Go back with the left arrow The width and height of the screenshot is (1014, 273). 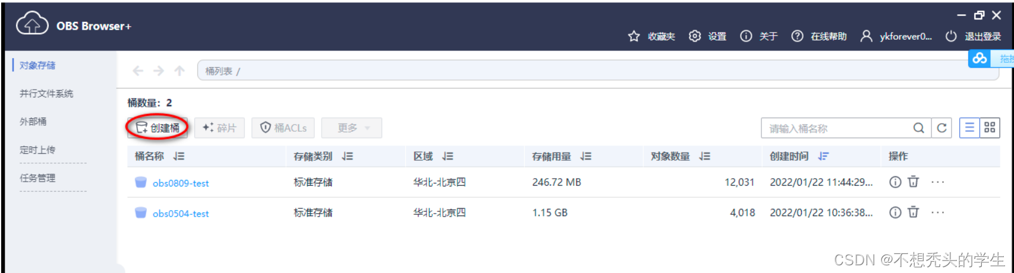(x=138, y=71)
